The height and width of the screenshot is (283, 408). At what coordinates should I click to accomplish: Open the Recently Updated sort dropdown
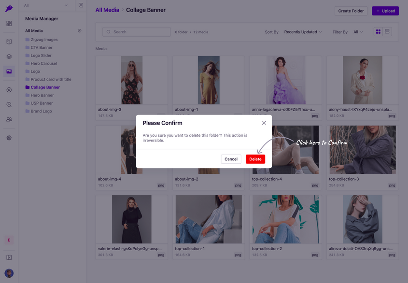[303, 32]
